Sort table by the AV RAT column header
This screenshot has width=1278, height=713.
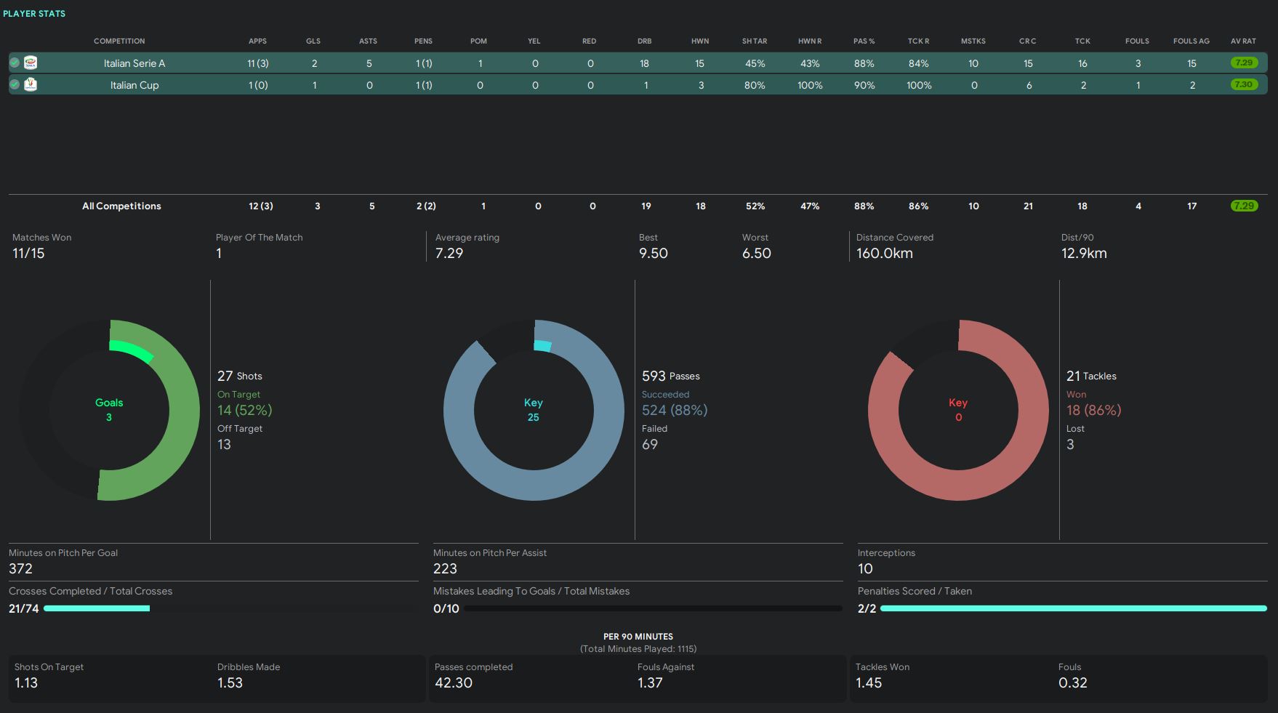coord(1243,41)
